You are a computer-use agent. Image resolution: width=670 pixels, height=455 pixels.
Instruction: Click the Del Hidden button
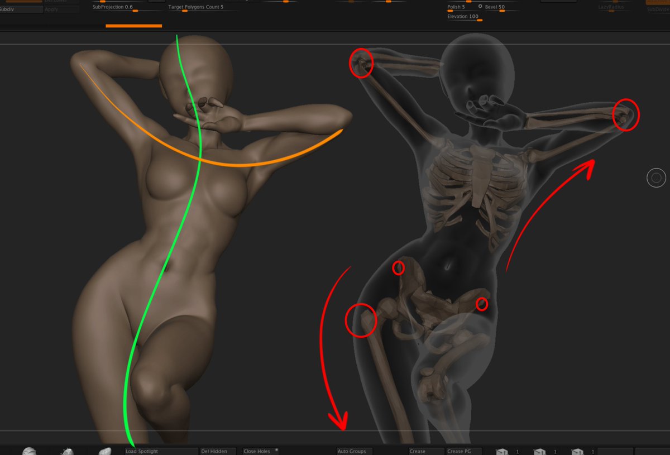coord(218,451)
